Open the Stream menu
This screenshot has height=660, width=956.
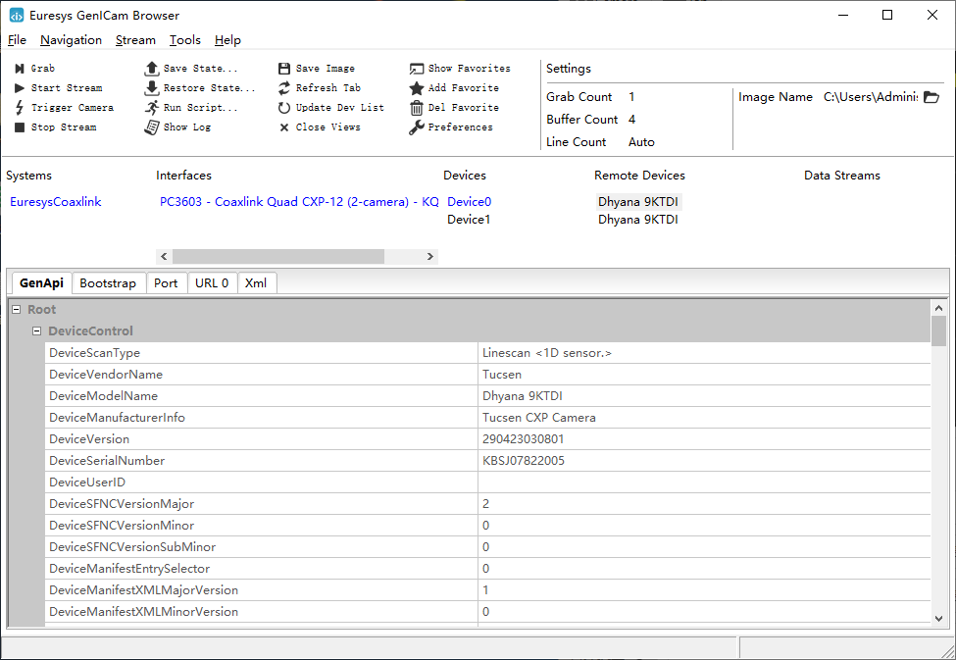(x=135, y=40)
